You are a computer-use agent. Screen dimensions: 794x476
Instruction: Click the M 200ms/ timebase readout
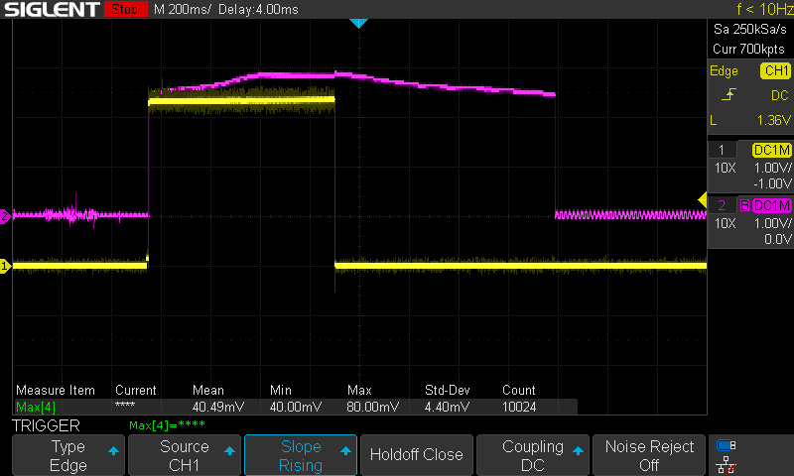tap(182, 9)
